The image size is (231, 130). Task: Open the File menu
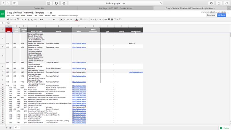click(8, 16)
